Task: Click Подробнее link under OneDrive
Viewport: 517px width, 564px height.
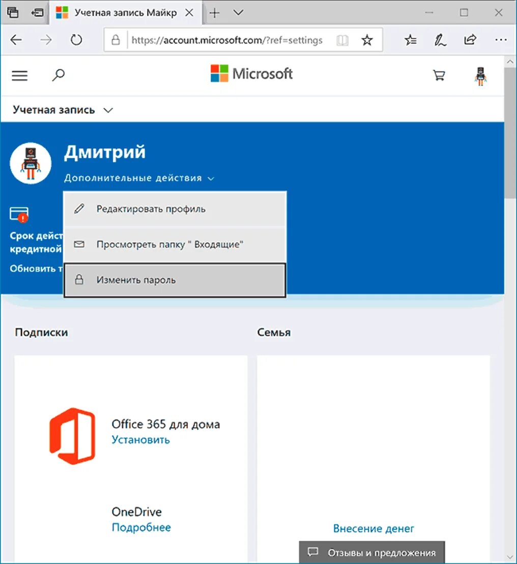Action: coord(141,527)
